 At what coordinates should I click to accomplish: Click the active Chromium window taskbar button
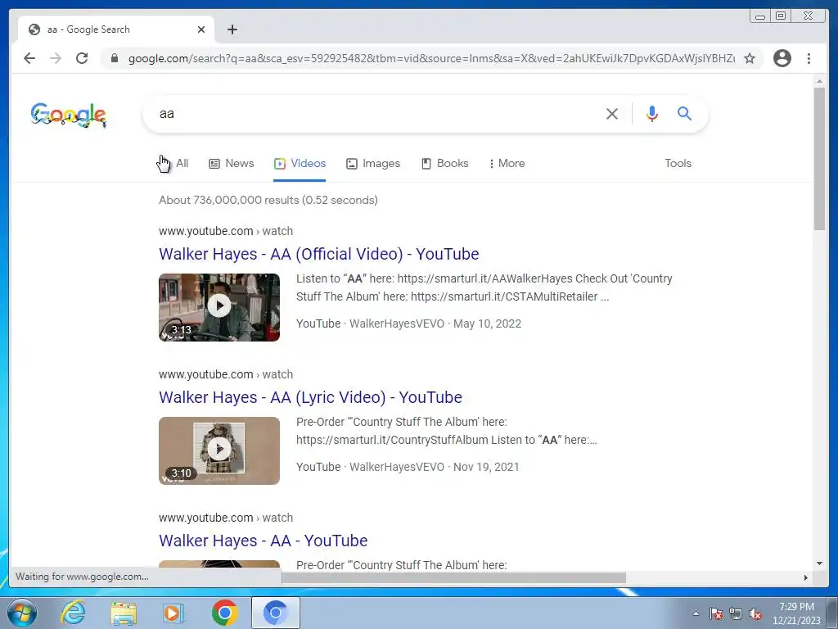pyautogui.click(x=276, y=613)
